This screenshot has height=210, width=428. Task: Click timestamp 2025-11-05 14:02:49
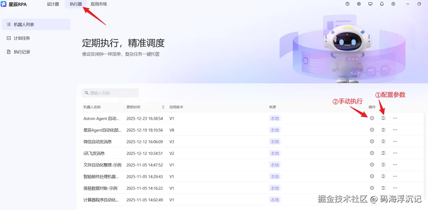(144, 200)
